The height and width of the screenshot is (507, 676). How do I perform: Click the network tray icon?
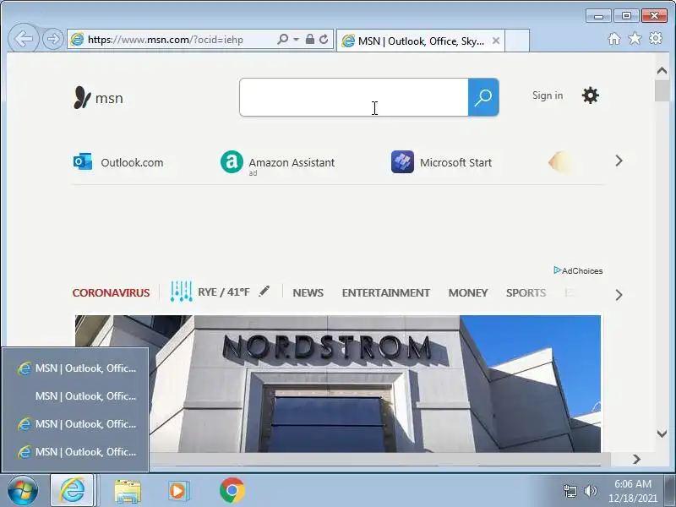[x=570, y=491]
